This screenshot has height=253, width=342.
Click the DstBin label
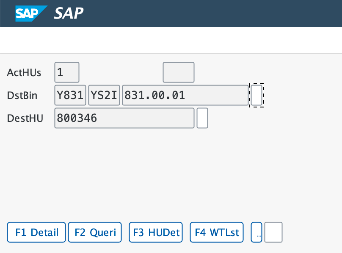coord(22,96)
